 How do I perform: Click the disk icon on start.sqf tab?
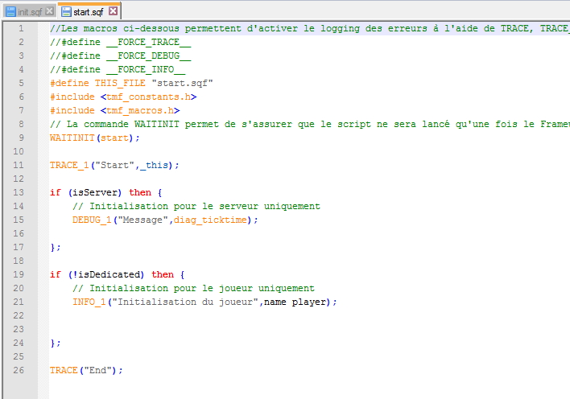pos(66,11)
